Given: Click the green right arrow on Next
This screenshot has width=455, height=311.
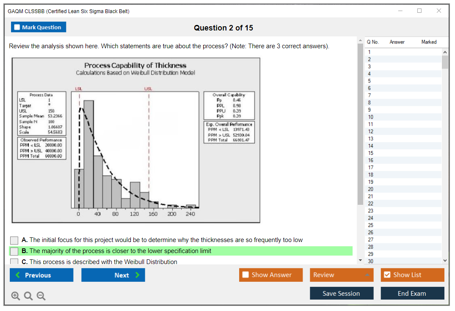Looking at the screenshot, I should click(x=137, y=275).
